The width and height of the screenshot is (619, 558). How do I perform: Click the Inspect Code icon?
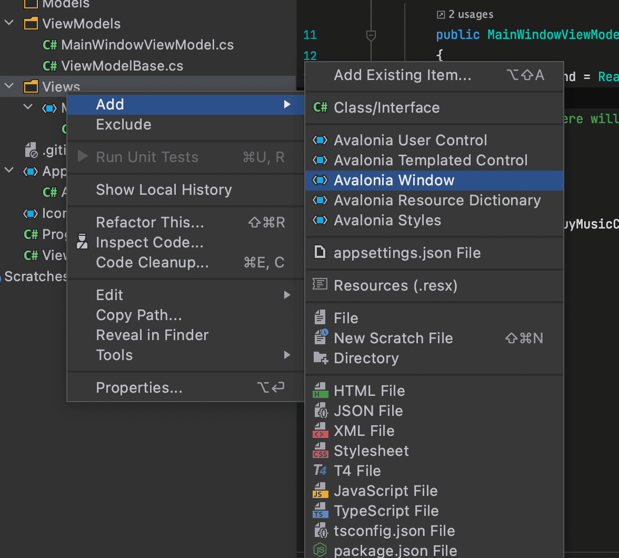pos(82,242)
